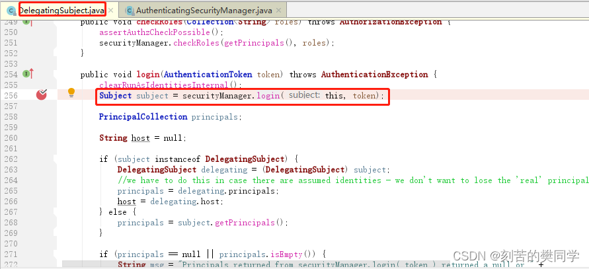
Task: Click line number 258 in the gutter
Action: pyautogui.click(x=11, y=116)
